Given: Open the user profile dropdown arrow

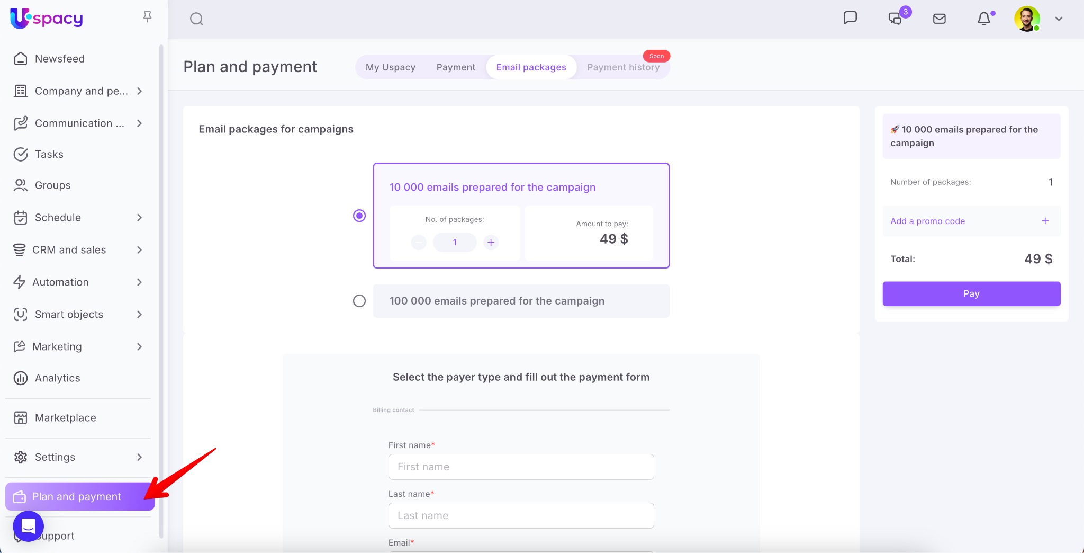Looking at the screenshot, I should click(1059, 19).
